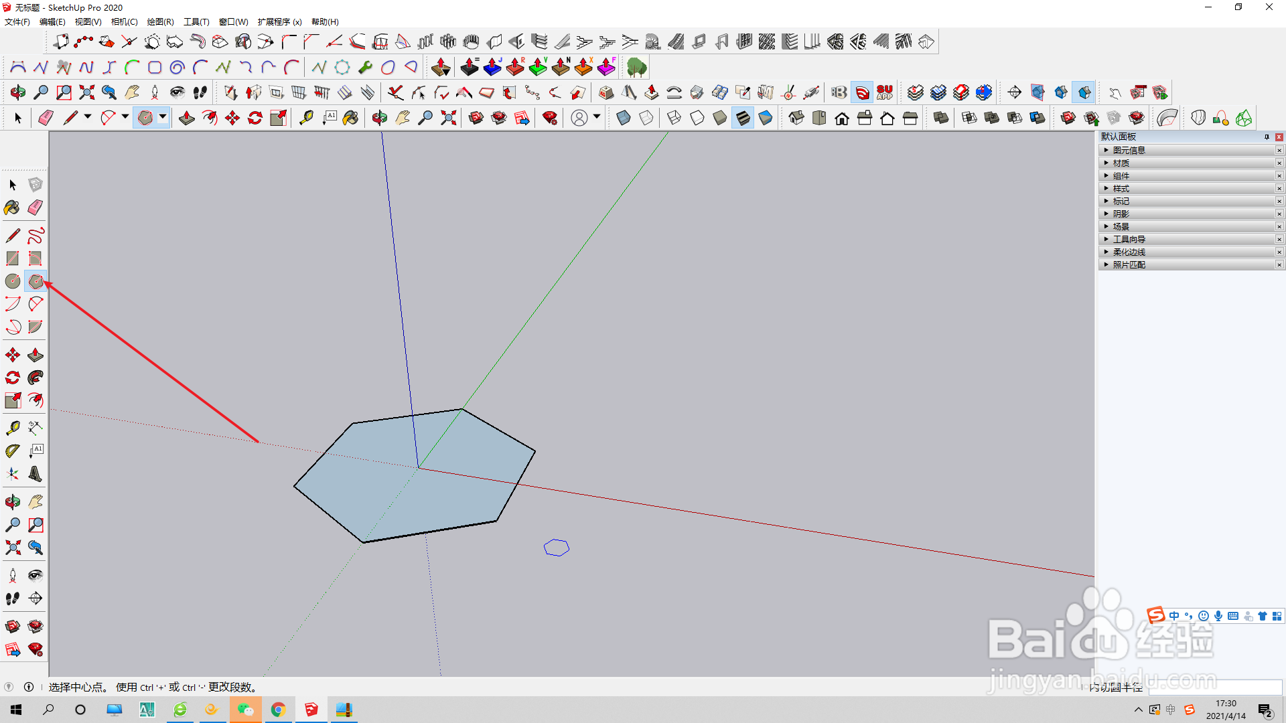
Task: Expand the 材质 panel section
Action: (1121, 163)
